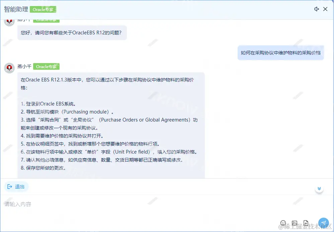The width and height of the screenshot is (334, 232).
Task: Send the message using the paper plane icon
Action: pos(323,222)
